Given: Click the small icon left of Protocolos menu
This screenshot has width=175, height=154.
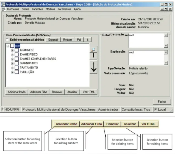Looking at the screenshot, I should point(4,9).
